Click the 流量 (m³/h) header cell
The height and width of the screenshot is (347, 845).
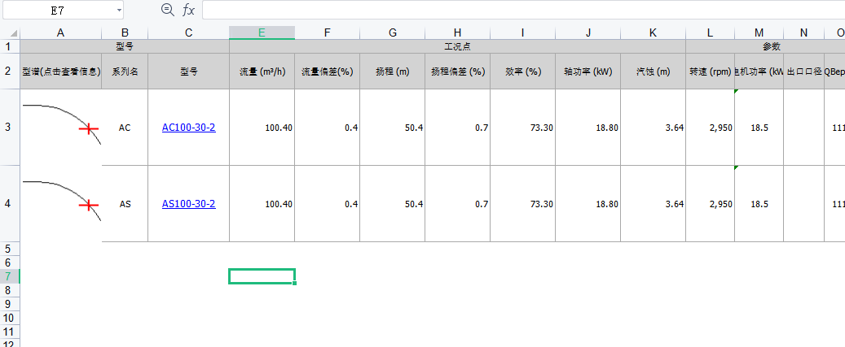click(262, 71)
